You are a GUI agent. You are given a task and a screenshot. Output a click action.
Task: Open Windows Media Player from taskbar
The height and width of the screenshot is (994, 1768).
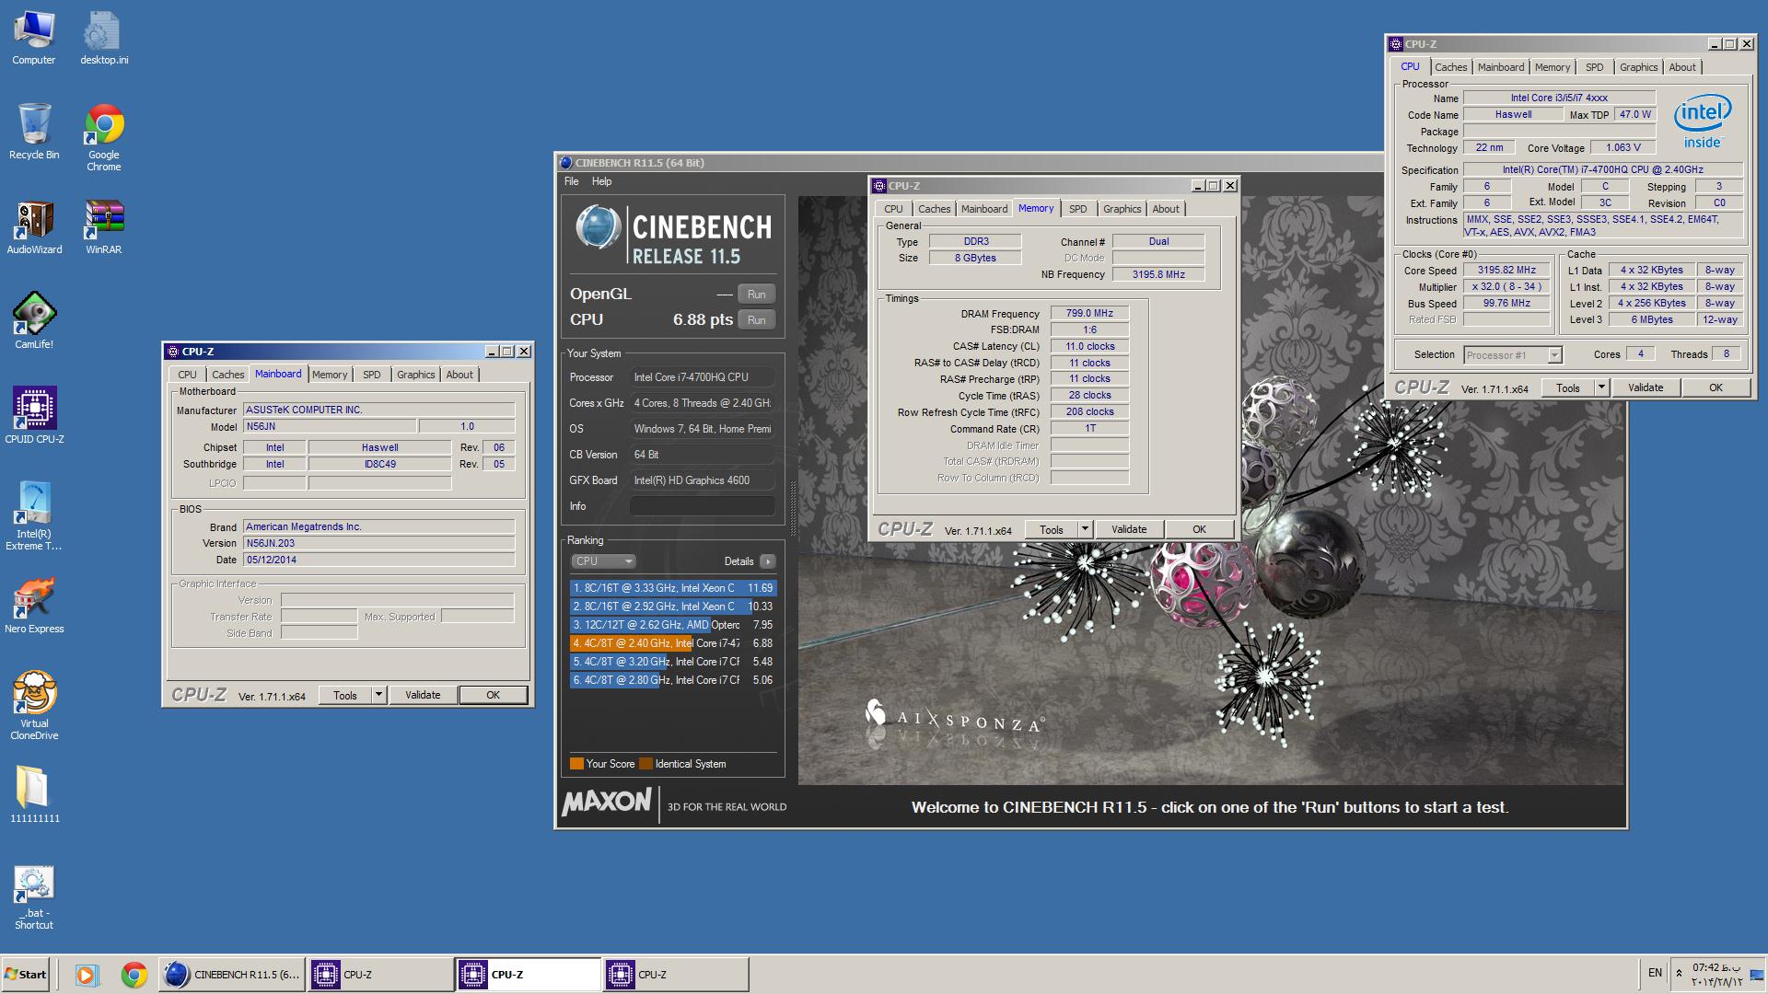(x=87, y=974)
